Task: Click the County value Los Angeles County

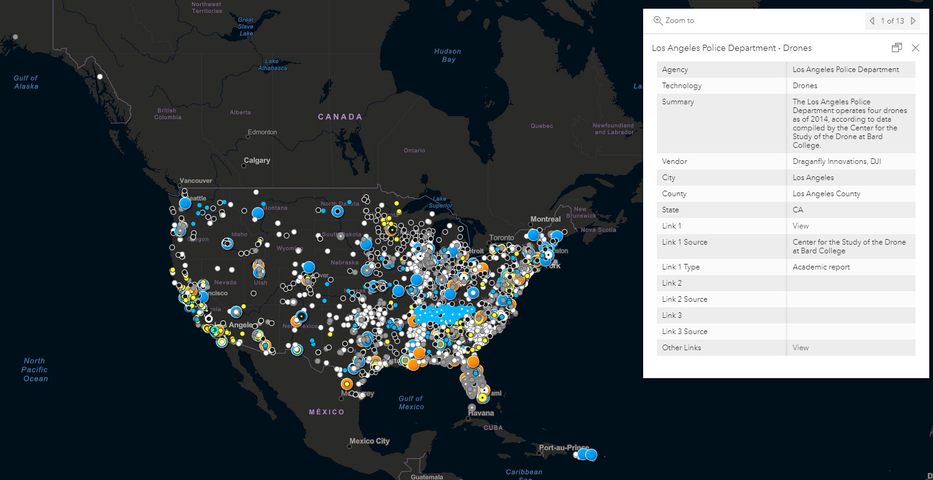Action: [826, 194]
